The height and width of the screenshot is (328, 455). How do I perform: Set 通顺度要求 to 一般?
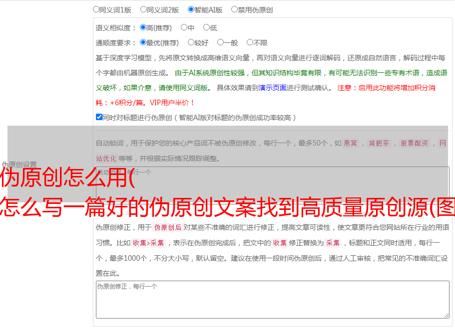point(221,42)
